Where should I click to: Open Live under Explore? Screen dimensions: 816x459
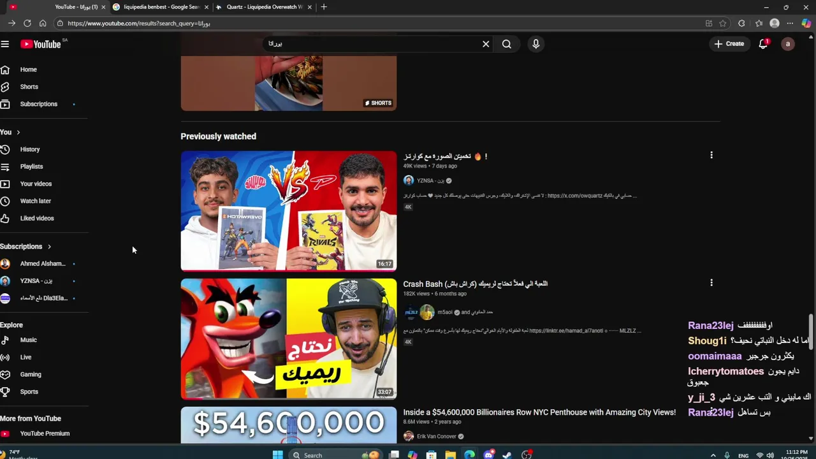point(25,358)
